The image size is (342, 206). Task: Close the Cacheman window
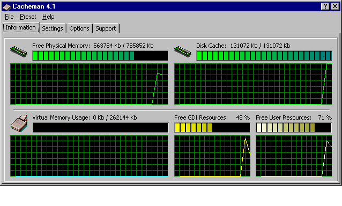click(335, 6)
